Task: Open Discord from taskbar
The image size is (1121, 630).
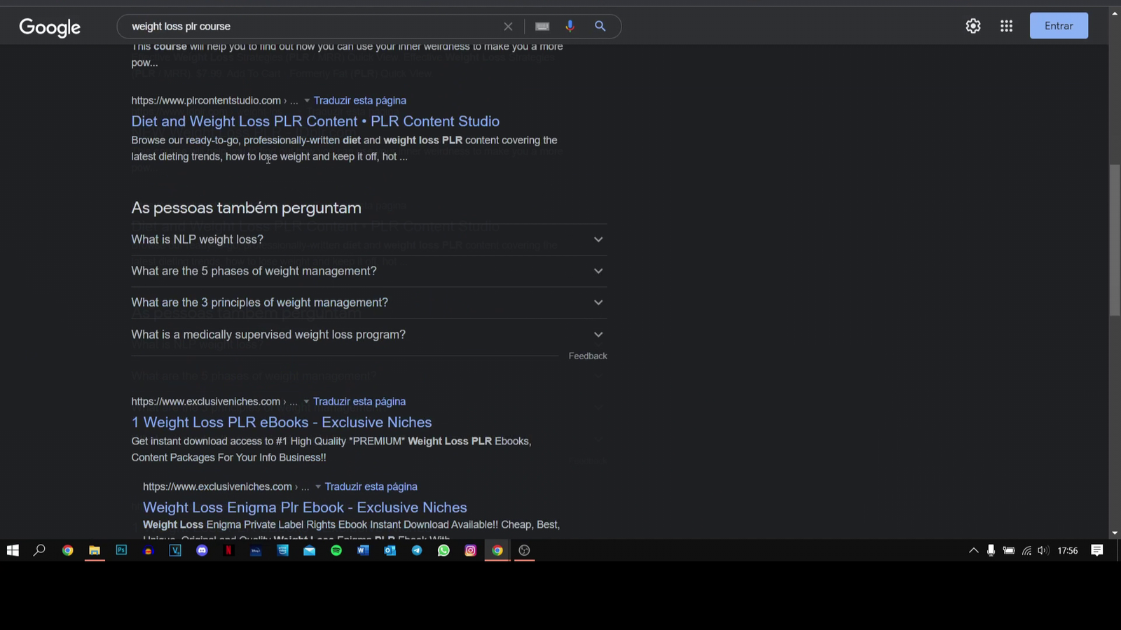Action: [202, 550]
